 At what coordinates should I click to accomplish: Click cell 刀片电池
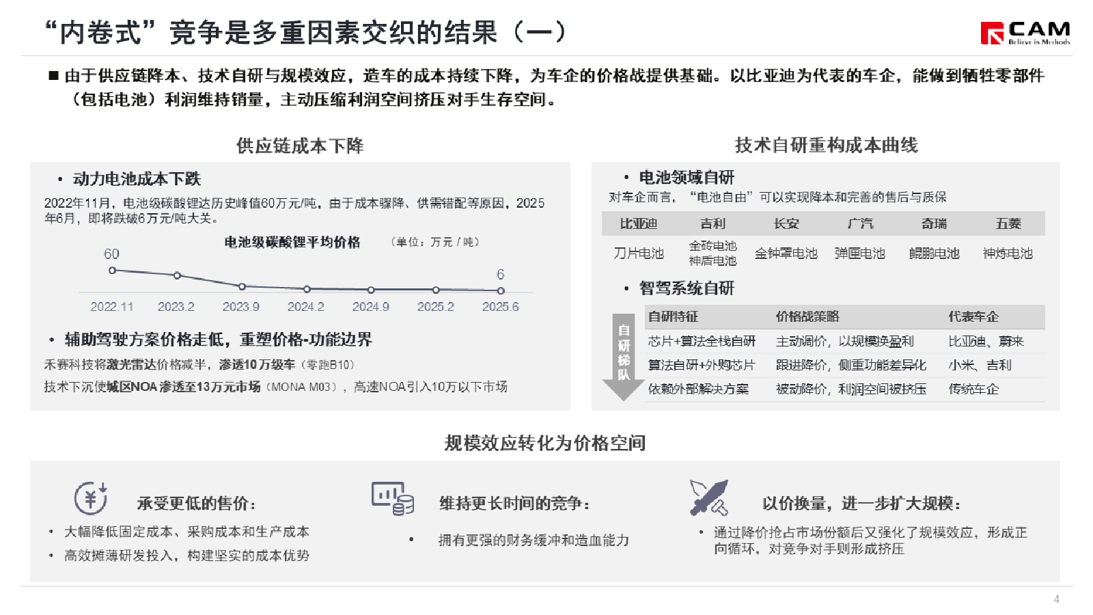[x=639, y=254]
